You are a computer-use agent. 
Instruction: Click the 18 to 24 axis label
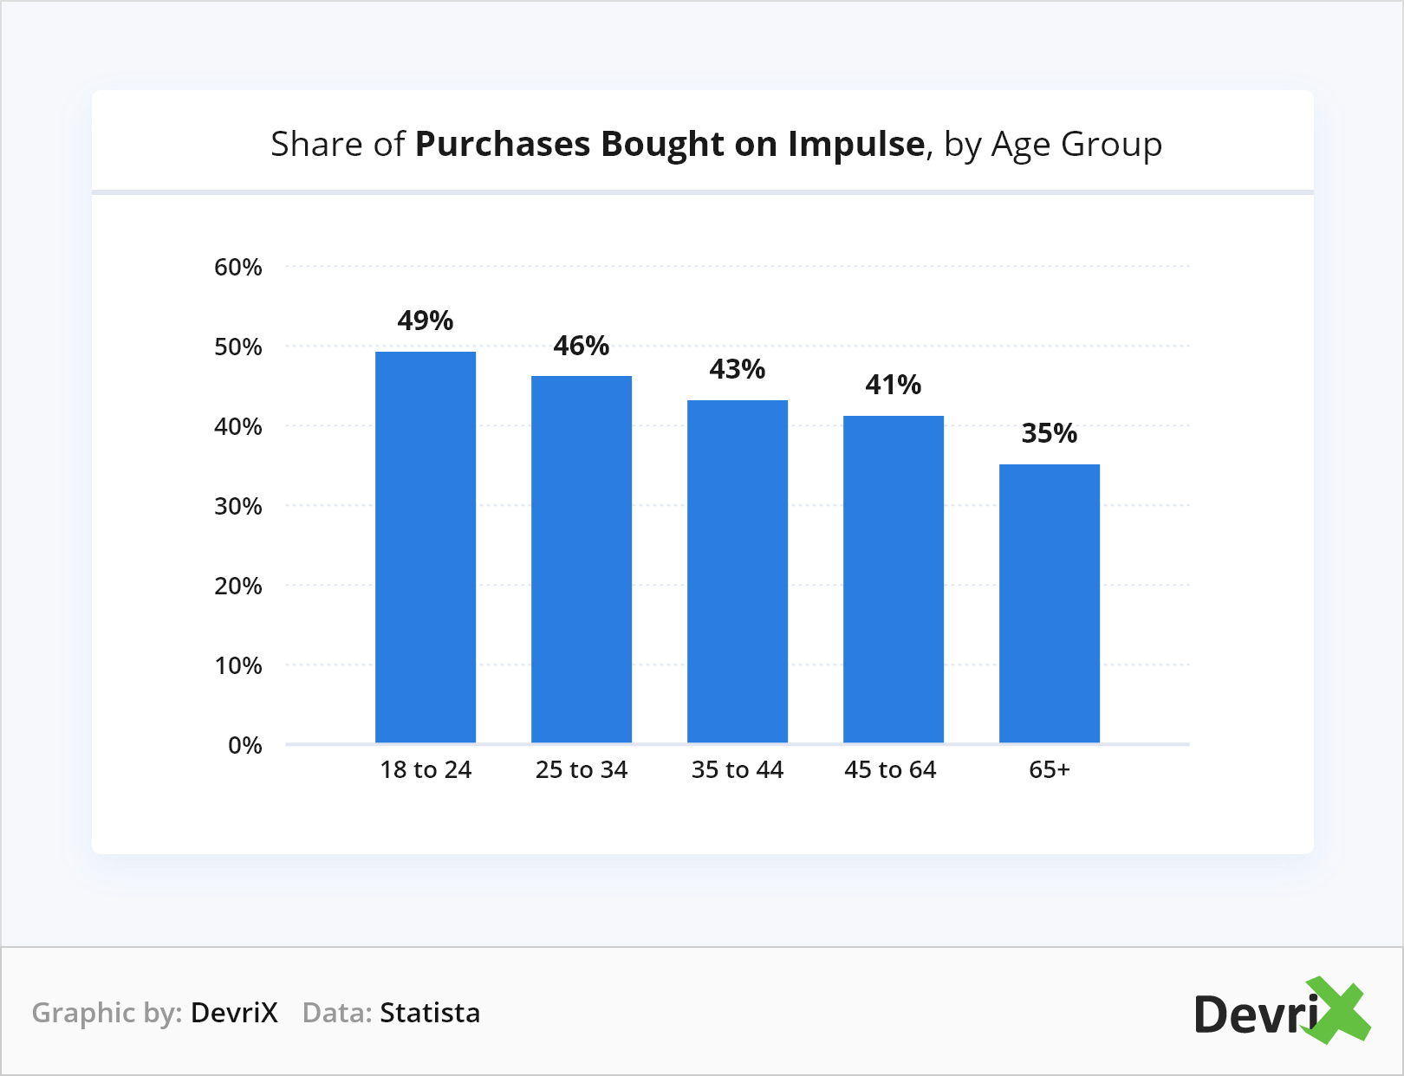coord(425,769)
